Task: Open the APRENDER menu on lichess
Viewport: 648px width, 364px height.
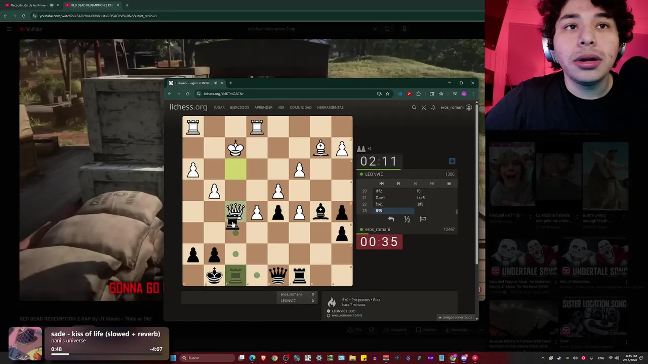Action: tap(263, 108)
